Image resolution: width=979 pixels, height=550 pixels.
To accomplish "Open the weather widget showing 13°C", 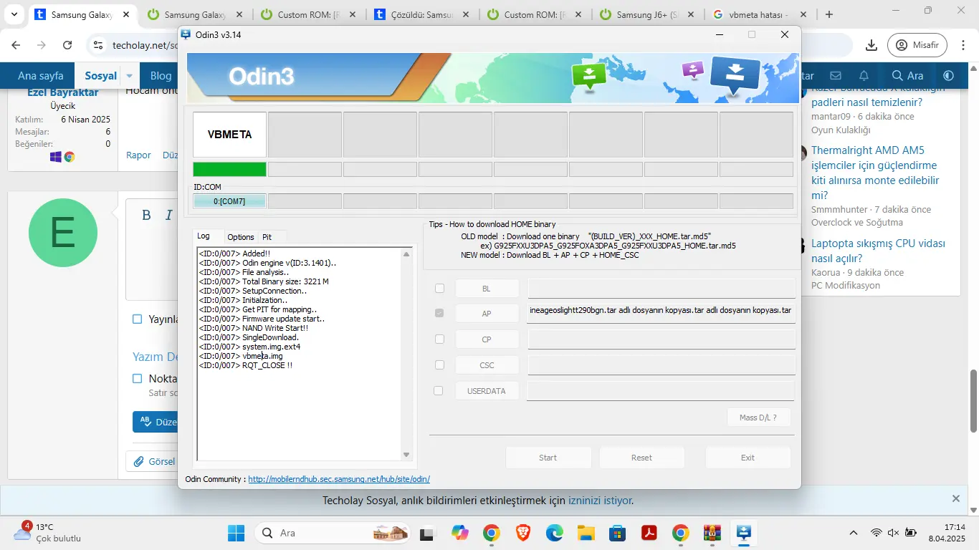I will pos(47,533).
